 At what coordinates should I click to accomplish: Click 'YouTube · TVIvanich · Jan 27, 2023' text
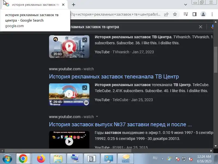tap(124, 52)
